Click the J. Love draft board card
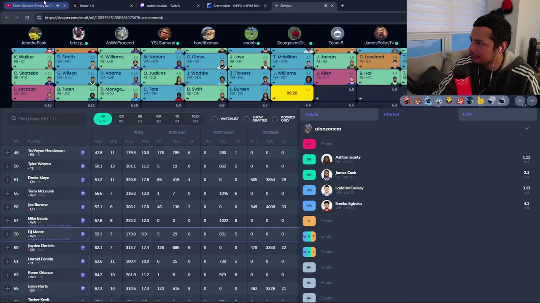 (248, 61)
